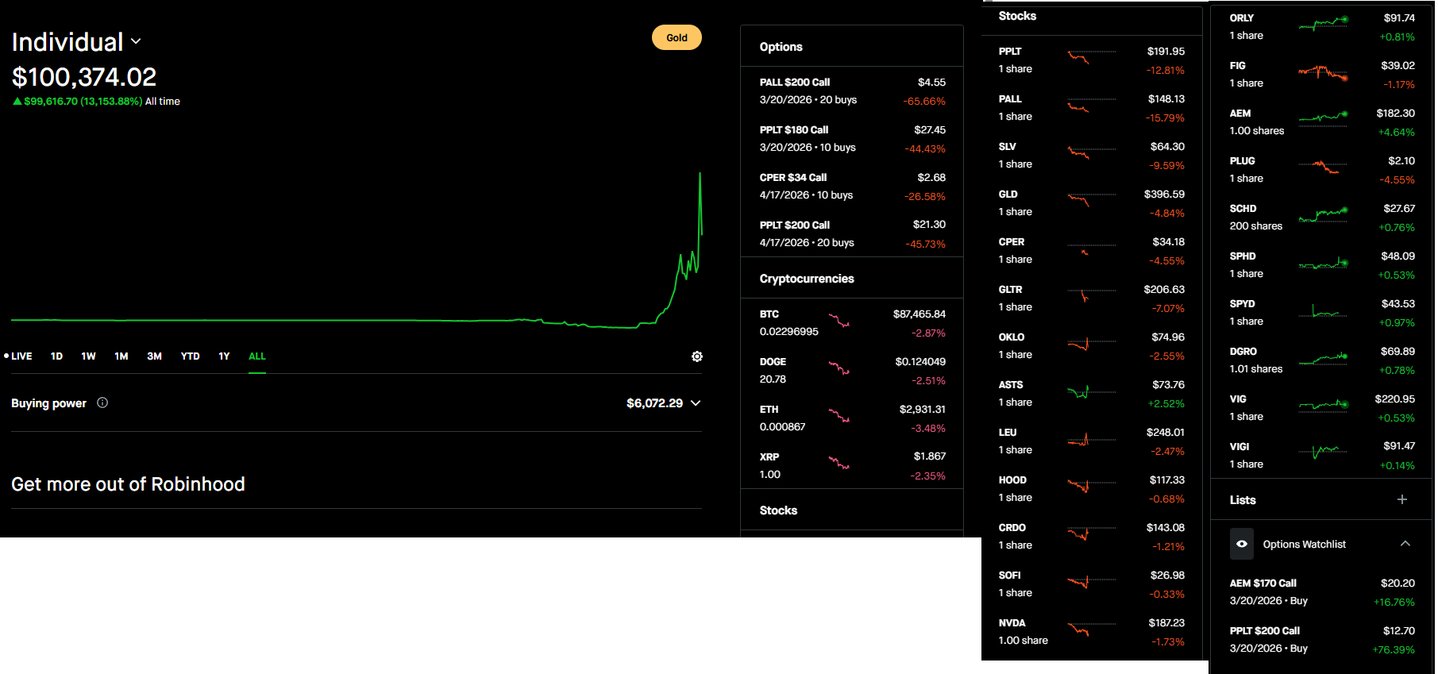Select the SLV stock row
This screenshot has width=1438, height=674.
tap(1092, 155)
